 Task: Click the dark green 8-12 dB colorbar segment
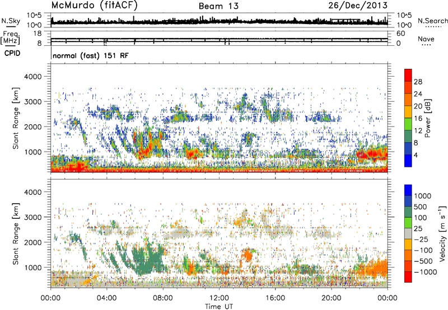pyautogui.click(x=408, y=137)
